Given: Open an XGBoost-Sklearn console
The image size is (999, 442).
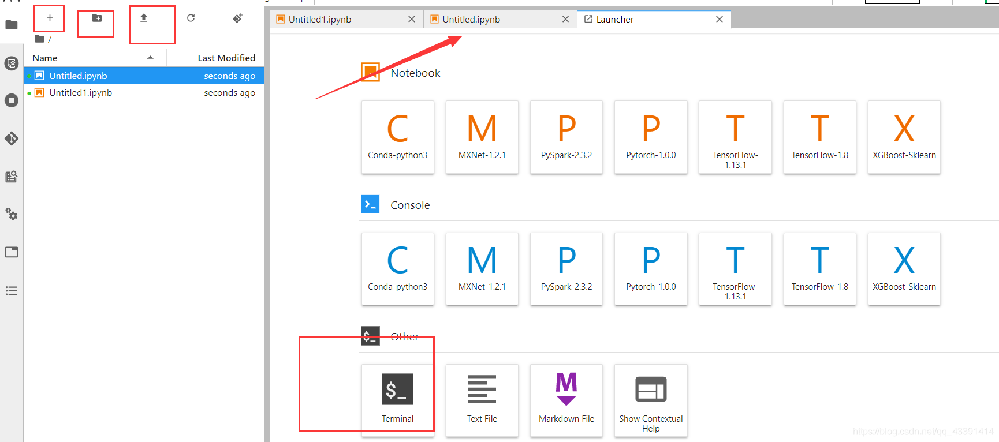Looking at the screenshot, I should coord(904,269).
